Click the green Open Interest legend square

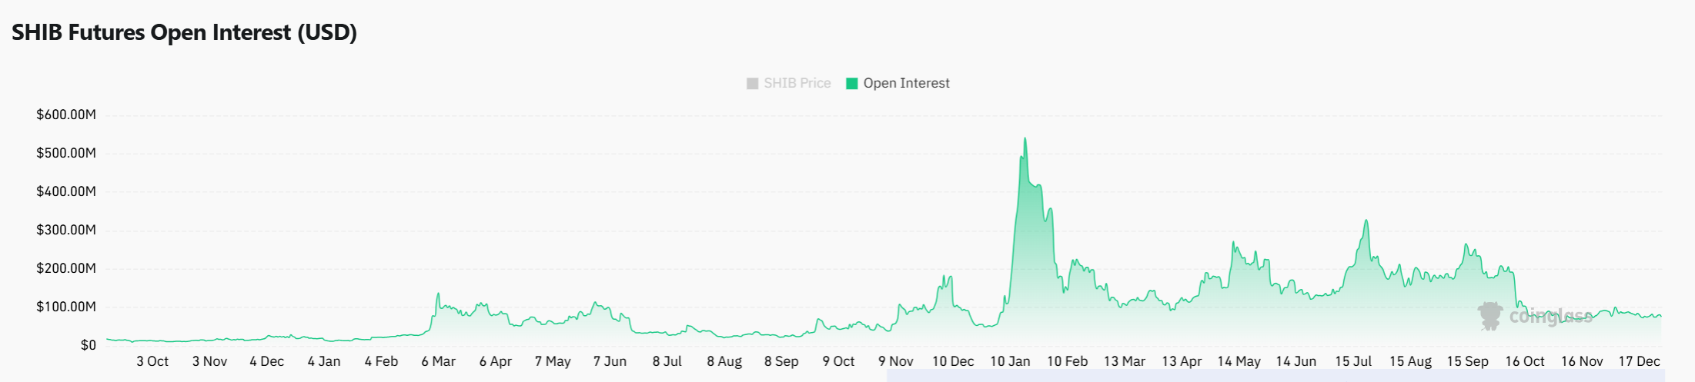tap(851, 83)
